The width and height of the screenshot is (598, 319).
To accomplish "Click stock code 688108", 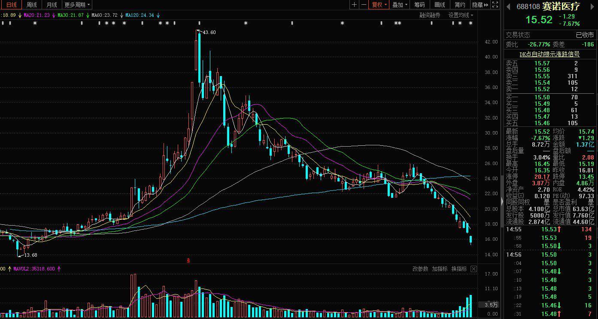I will tap(528, 6).
